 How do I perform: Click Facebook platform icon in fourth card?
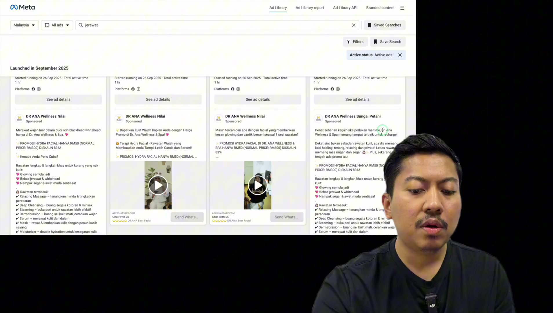pos(332,89)
